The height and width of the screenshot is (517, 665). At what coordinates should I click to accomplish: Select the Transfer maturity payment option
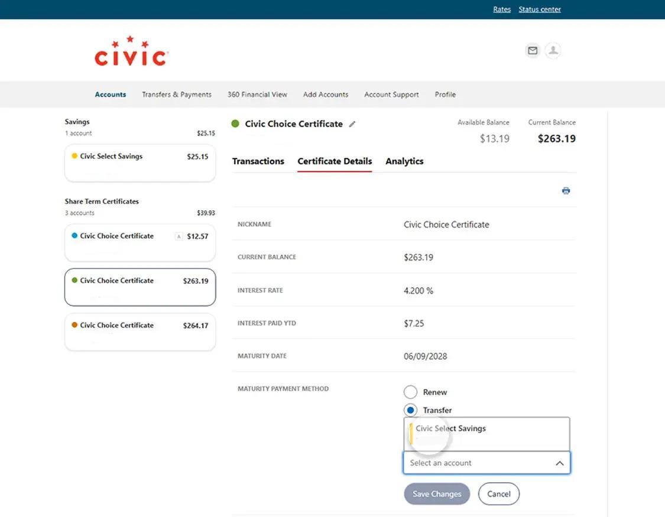pos(411,410)
